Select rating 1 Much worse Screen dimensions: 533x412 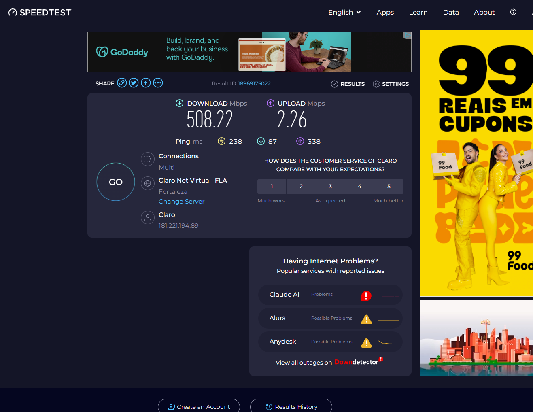click(x=272, y=187)
